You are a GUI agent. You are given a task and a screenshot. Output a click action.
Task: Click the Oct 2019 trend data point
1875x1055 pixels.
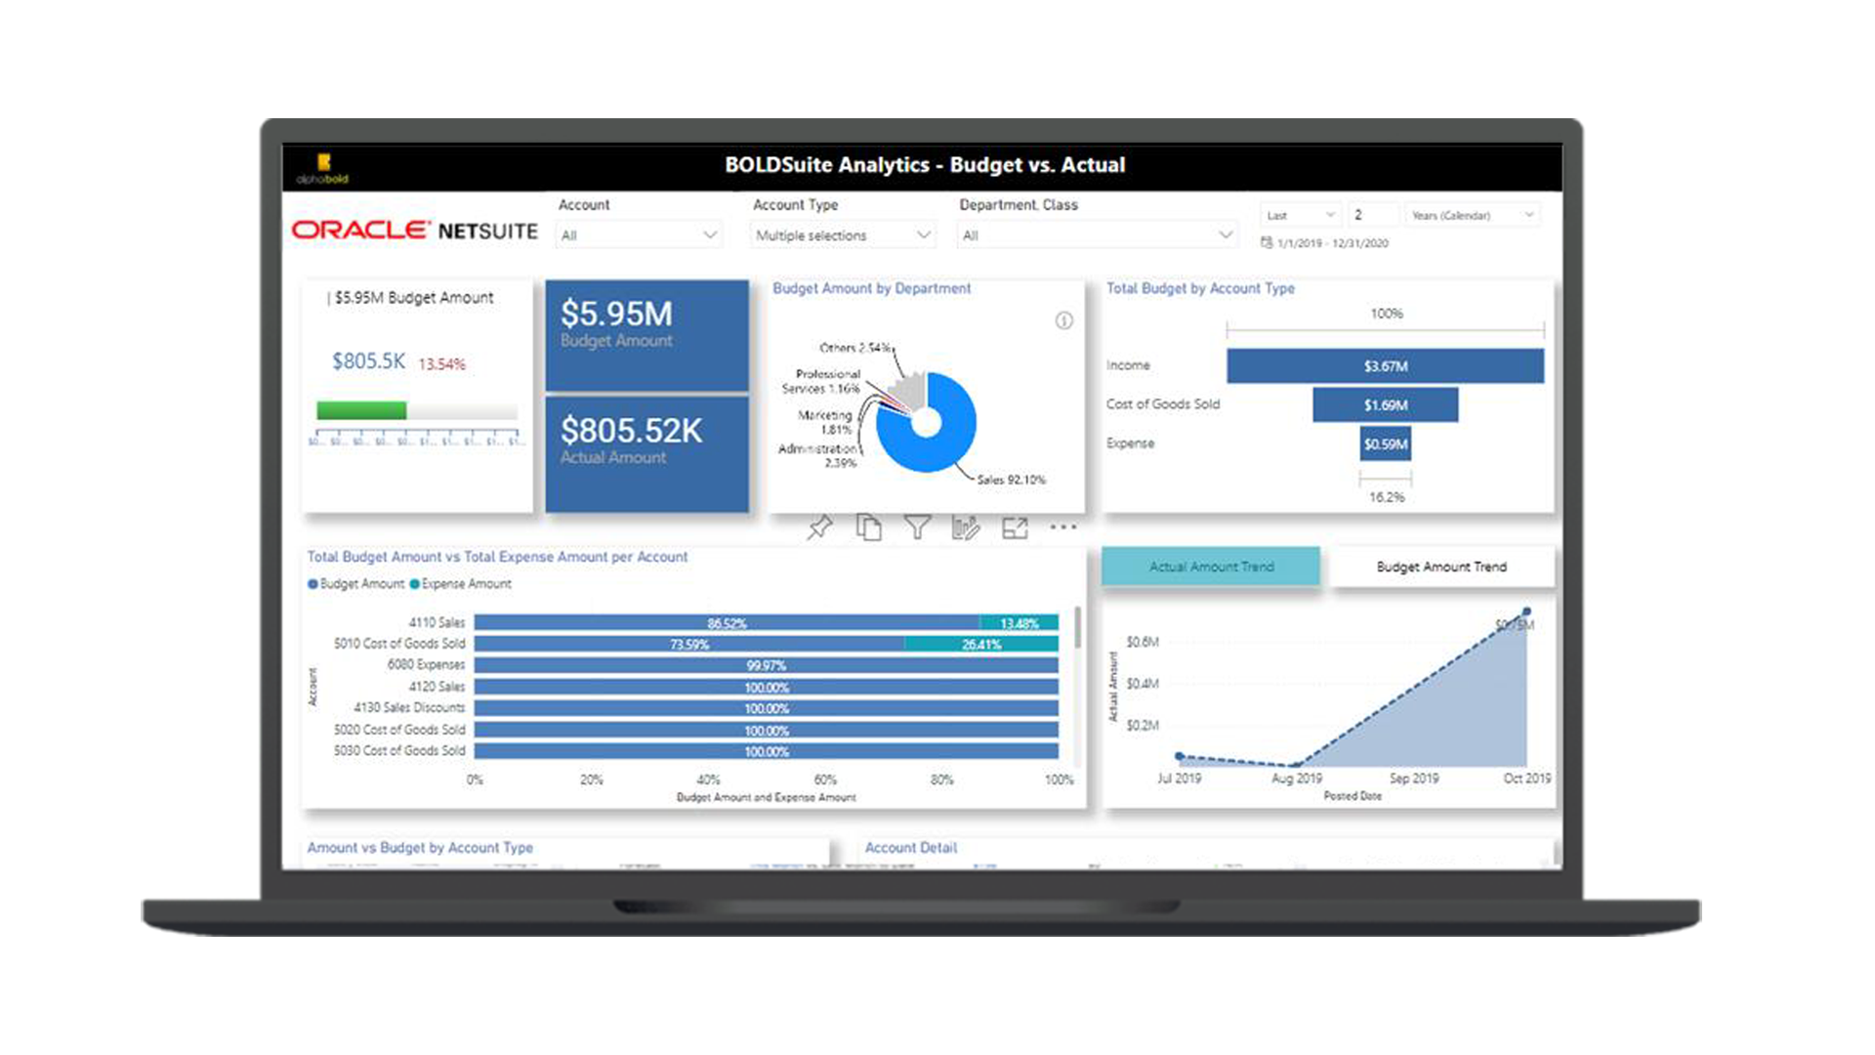(1526, 612)
